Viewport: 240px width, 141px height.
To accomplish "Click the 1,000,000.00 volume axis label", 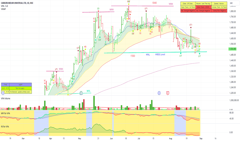I will tap(234, 100).
